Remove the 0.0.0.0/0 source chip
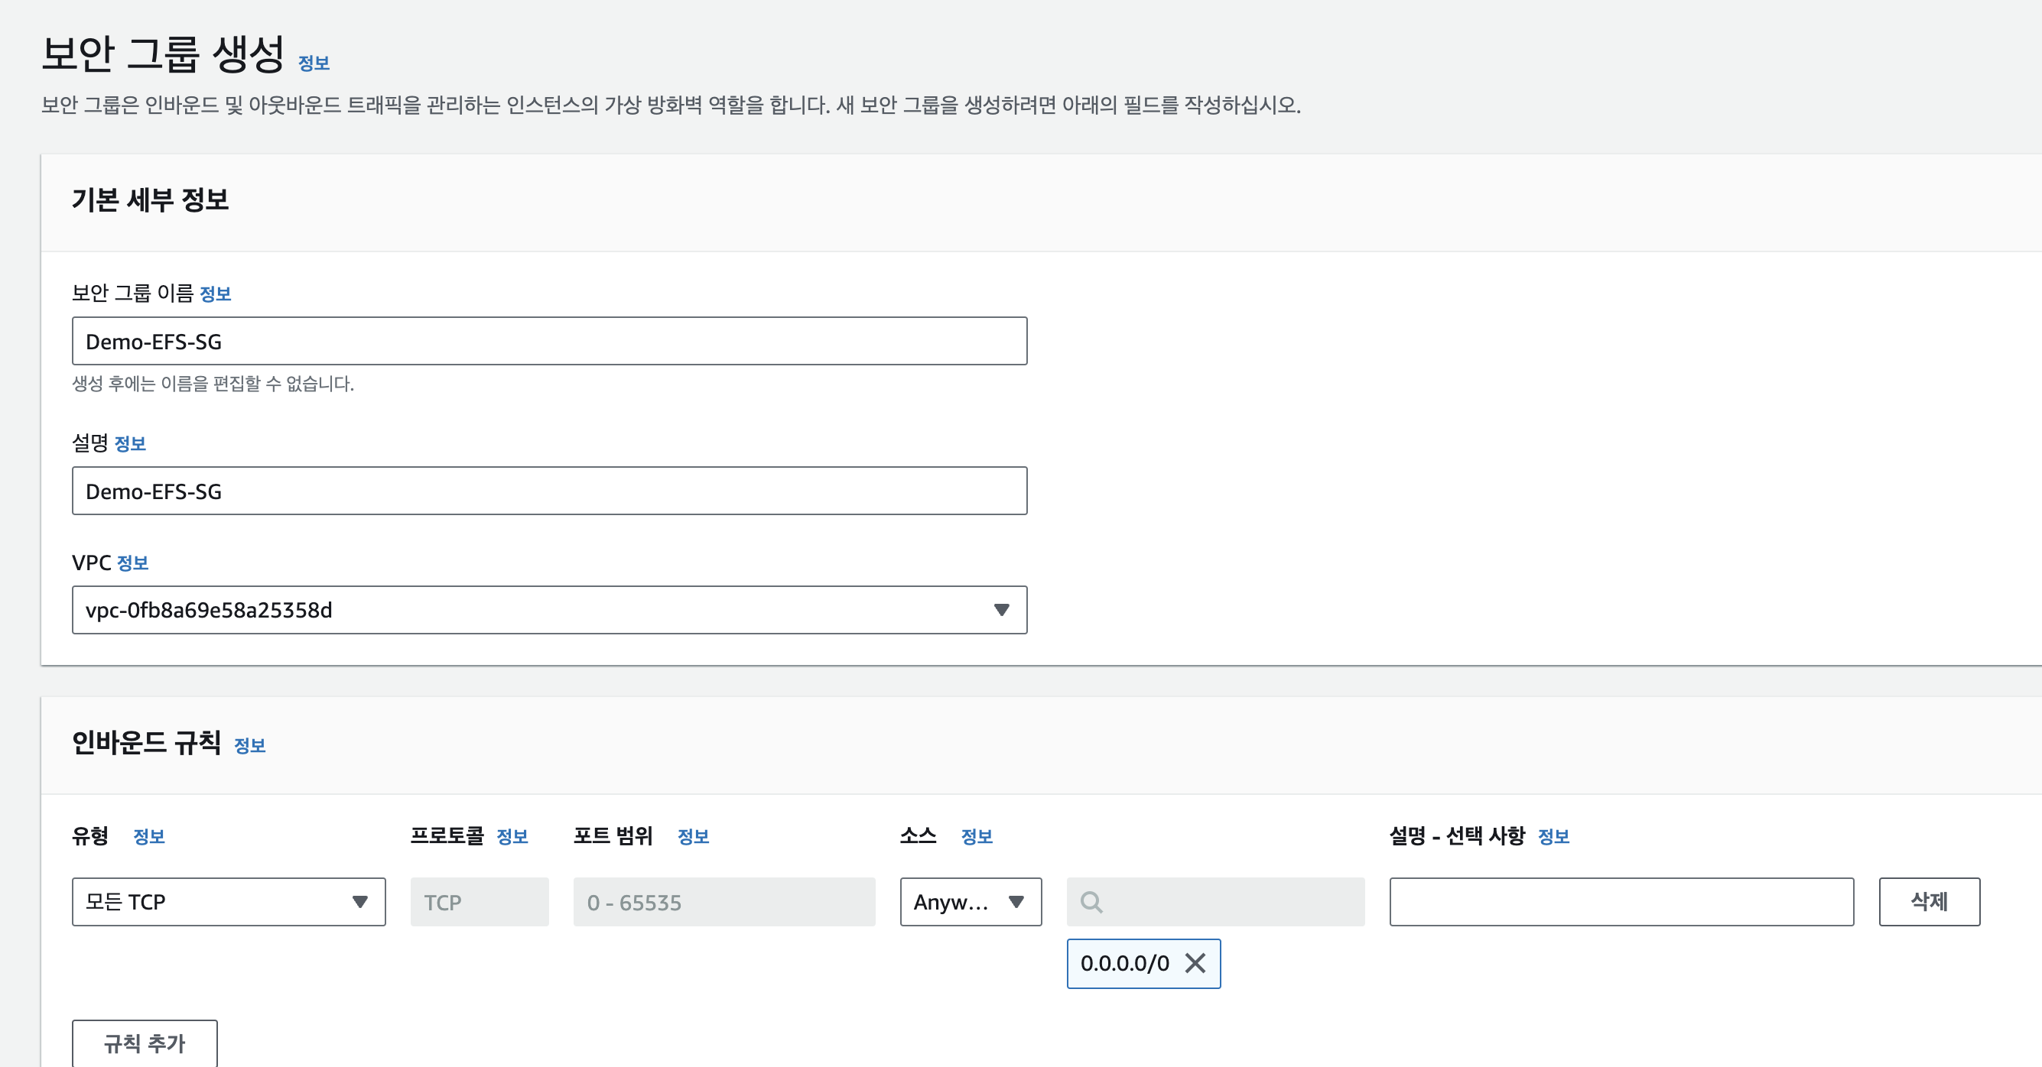The image size is (2042, 1067). pyautogui.click(x=1195, y=963)
